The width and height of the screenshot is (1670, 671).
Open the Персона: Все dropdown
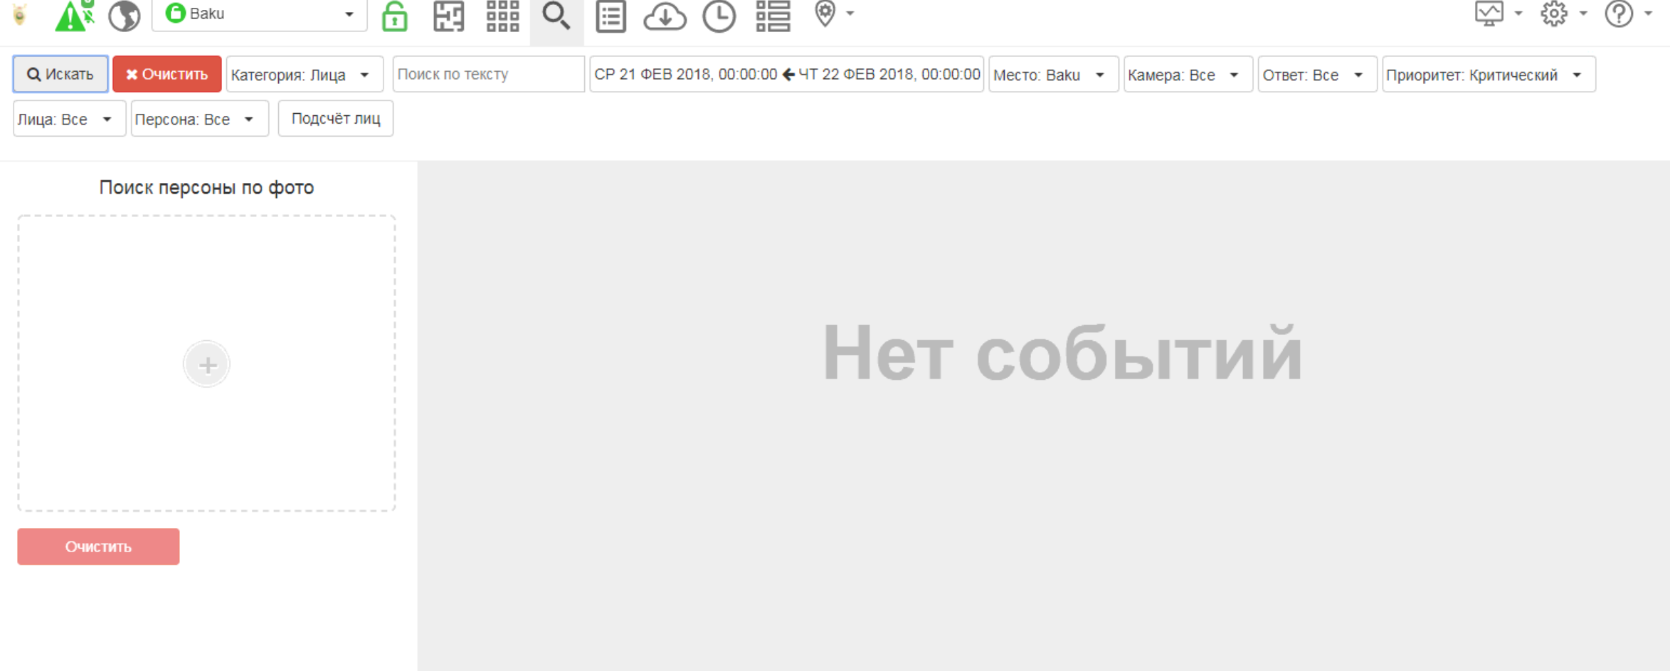point(199,119)
